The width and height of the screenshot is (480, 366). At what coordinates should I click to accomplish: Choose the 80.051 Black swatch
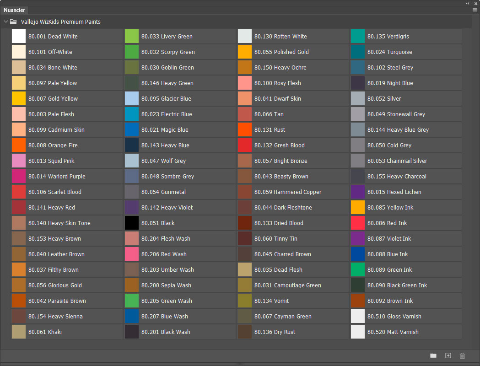(x=132, y=223)
